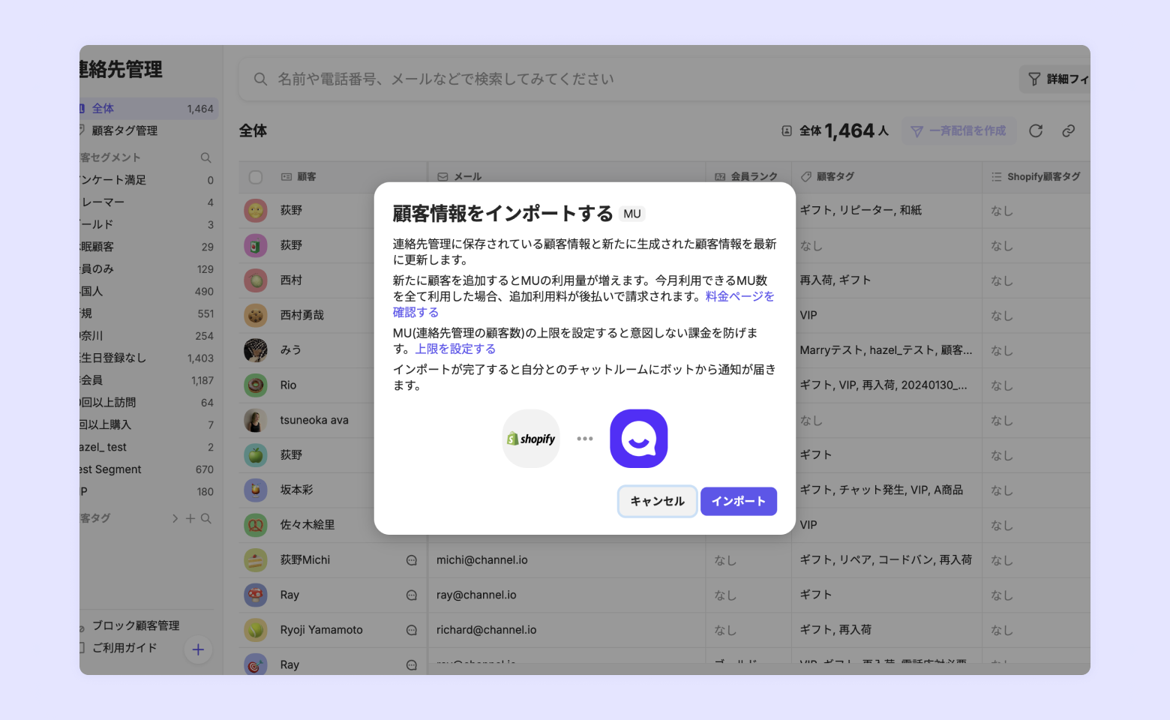
Task: Click avatar of みう
Action: click(256, 350)
